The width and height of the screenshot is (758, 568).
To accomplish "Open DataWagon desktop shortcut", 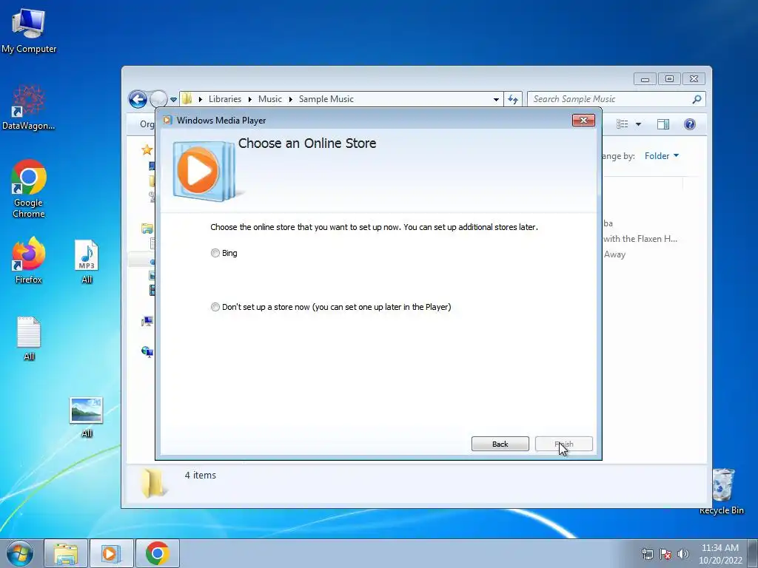I will tap(29, 108).
